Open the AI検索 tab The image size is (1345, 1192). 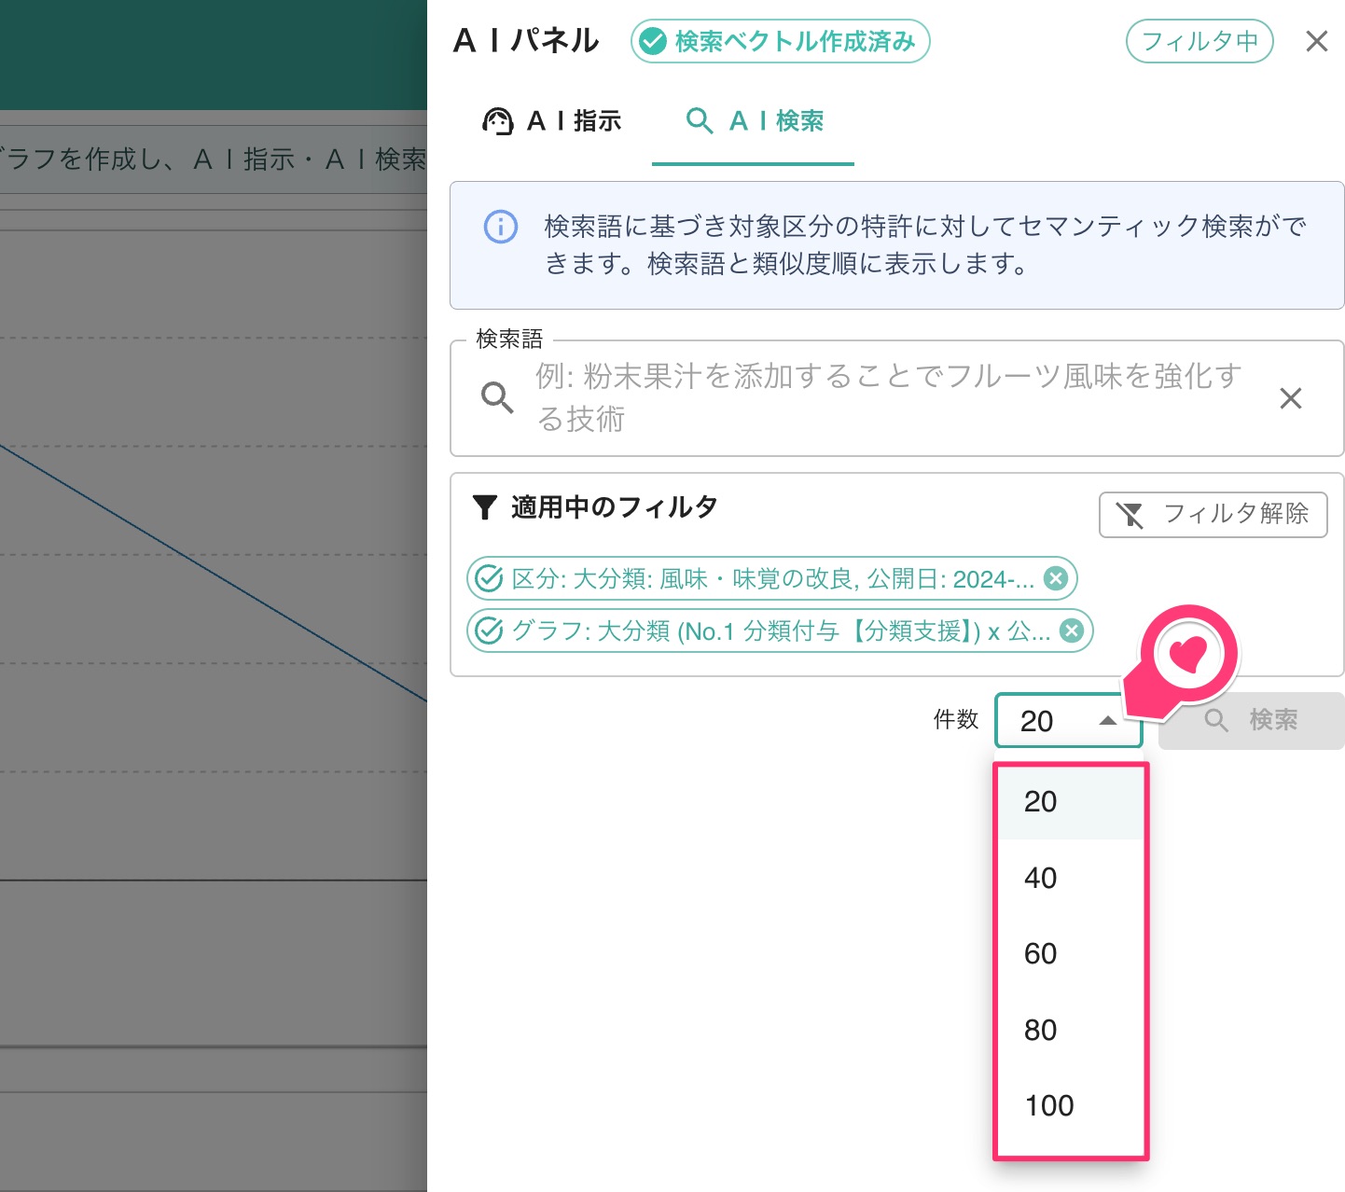pos(754,121)
